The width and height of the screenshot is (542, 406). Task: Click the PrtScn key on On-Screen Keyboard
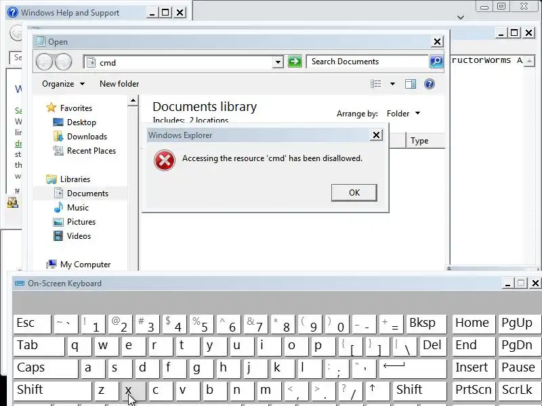(x=474, y=391)
